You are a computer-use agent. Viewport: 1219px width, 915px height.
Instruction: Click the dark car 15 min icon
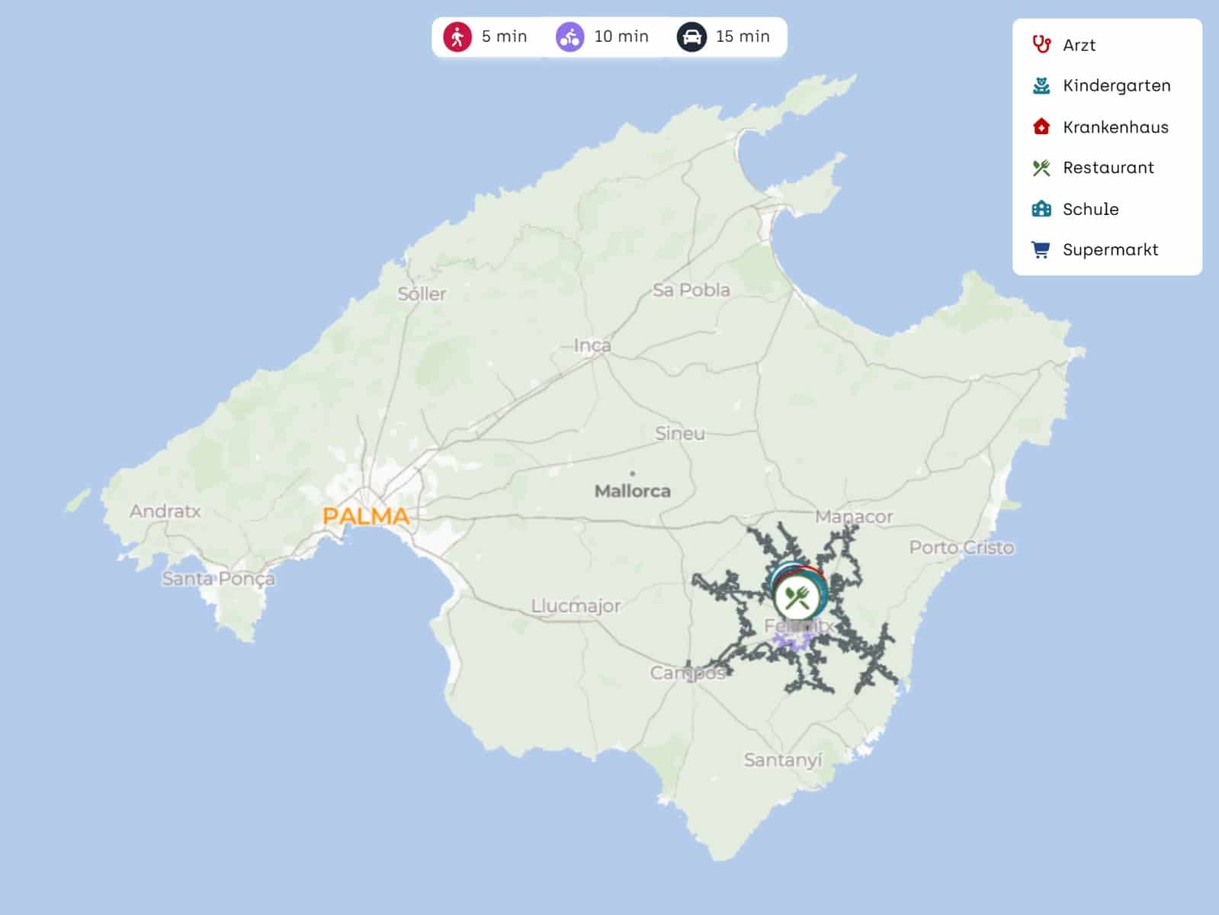(691, 37)
